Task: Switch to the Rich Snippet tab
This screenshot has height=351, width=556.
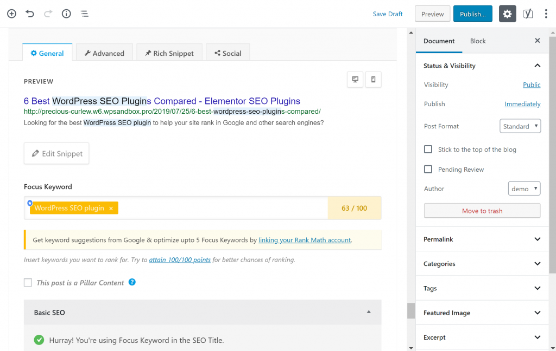Action: pos(169,53)
